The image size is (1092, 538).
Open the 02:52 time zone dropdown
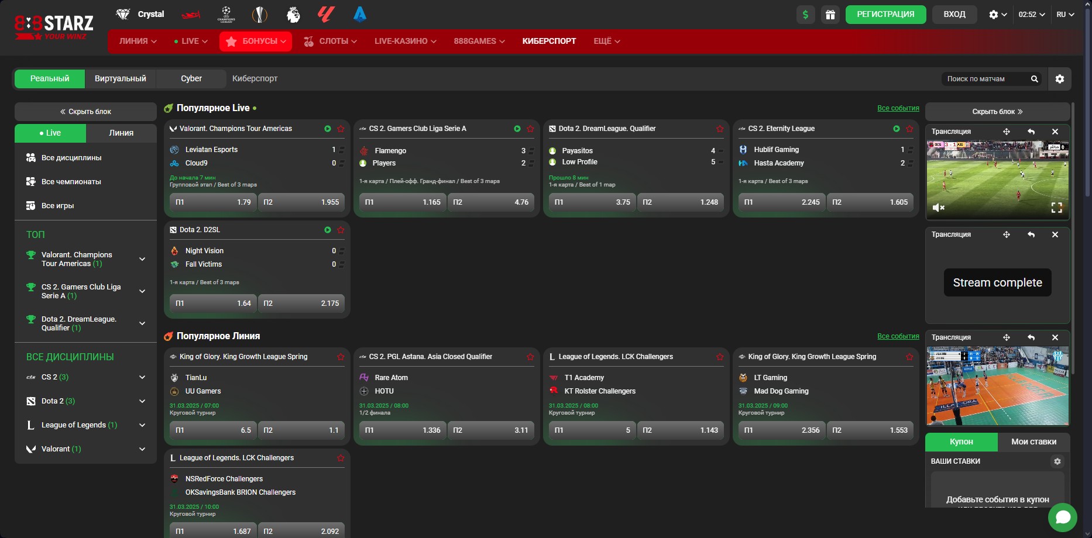tap(1032, 15)
